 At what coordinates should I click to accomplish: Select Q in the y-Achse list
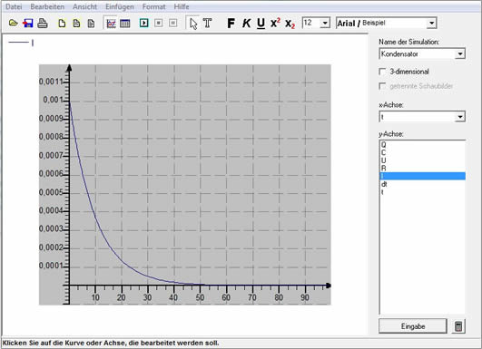pyautogui.click(x=422, y=144)
